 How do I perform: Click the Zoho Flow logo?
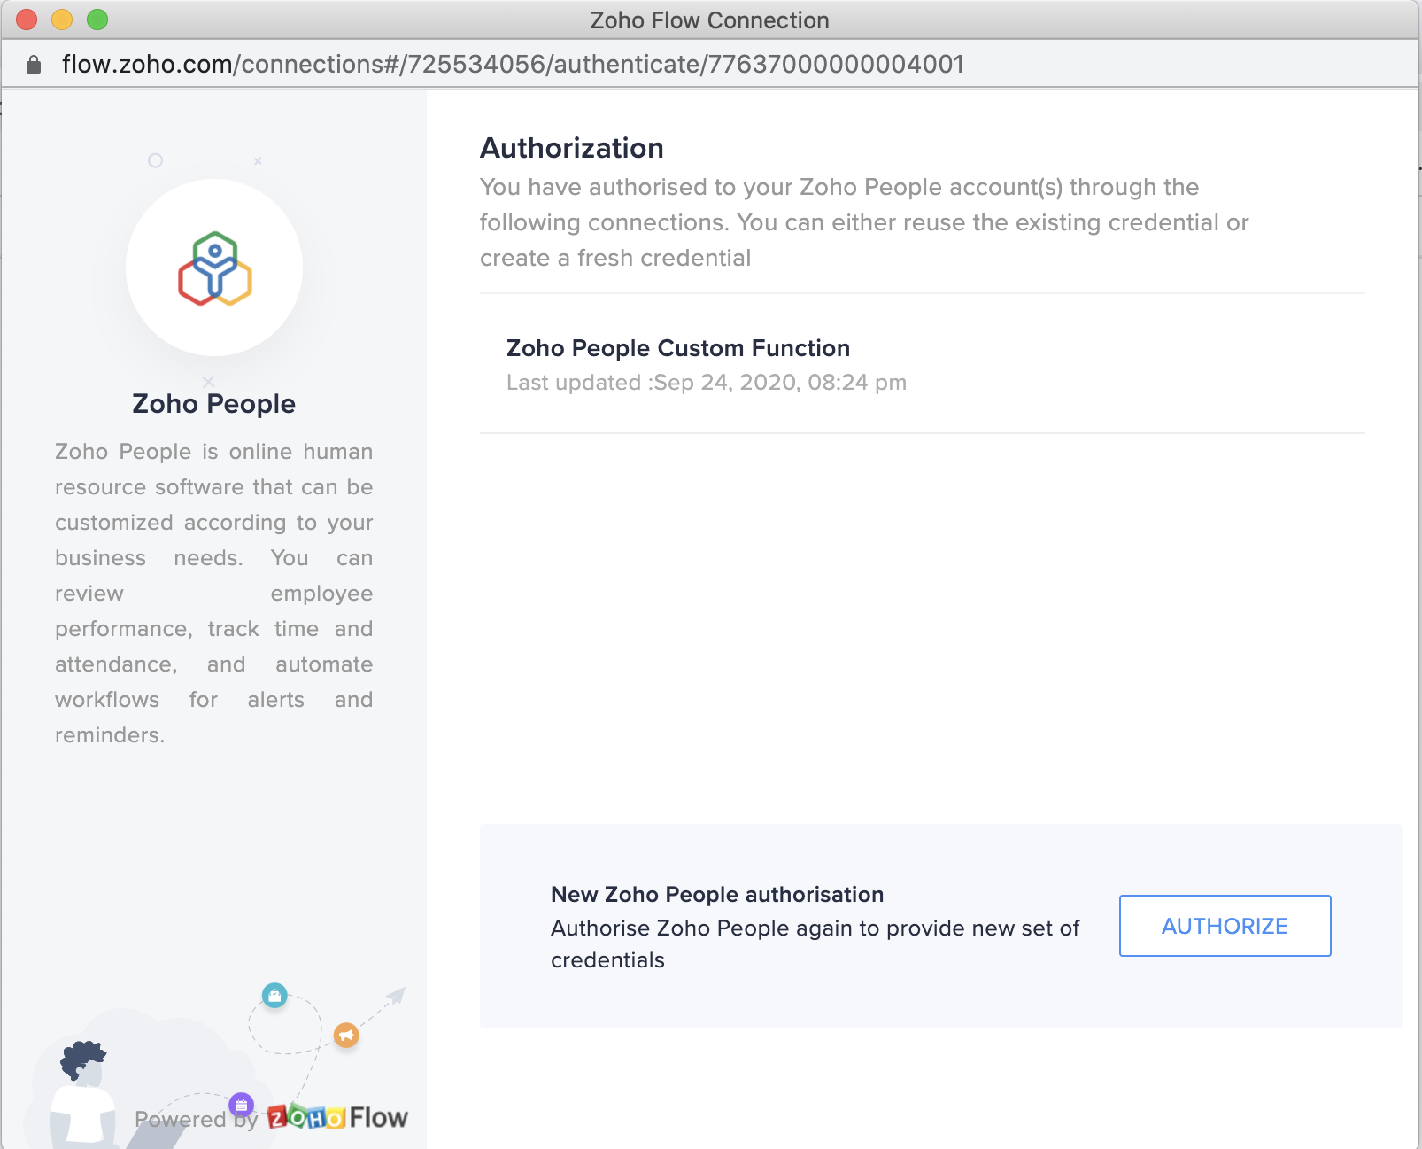pos(337,1117)
